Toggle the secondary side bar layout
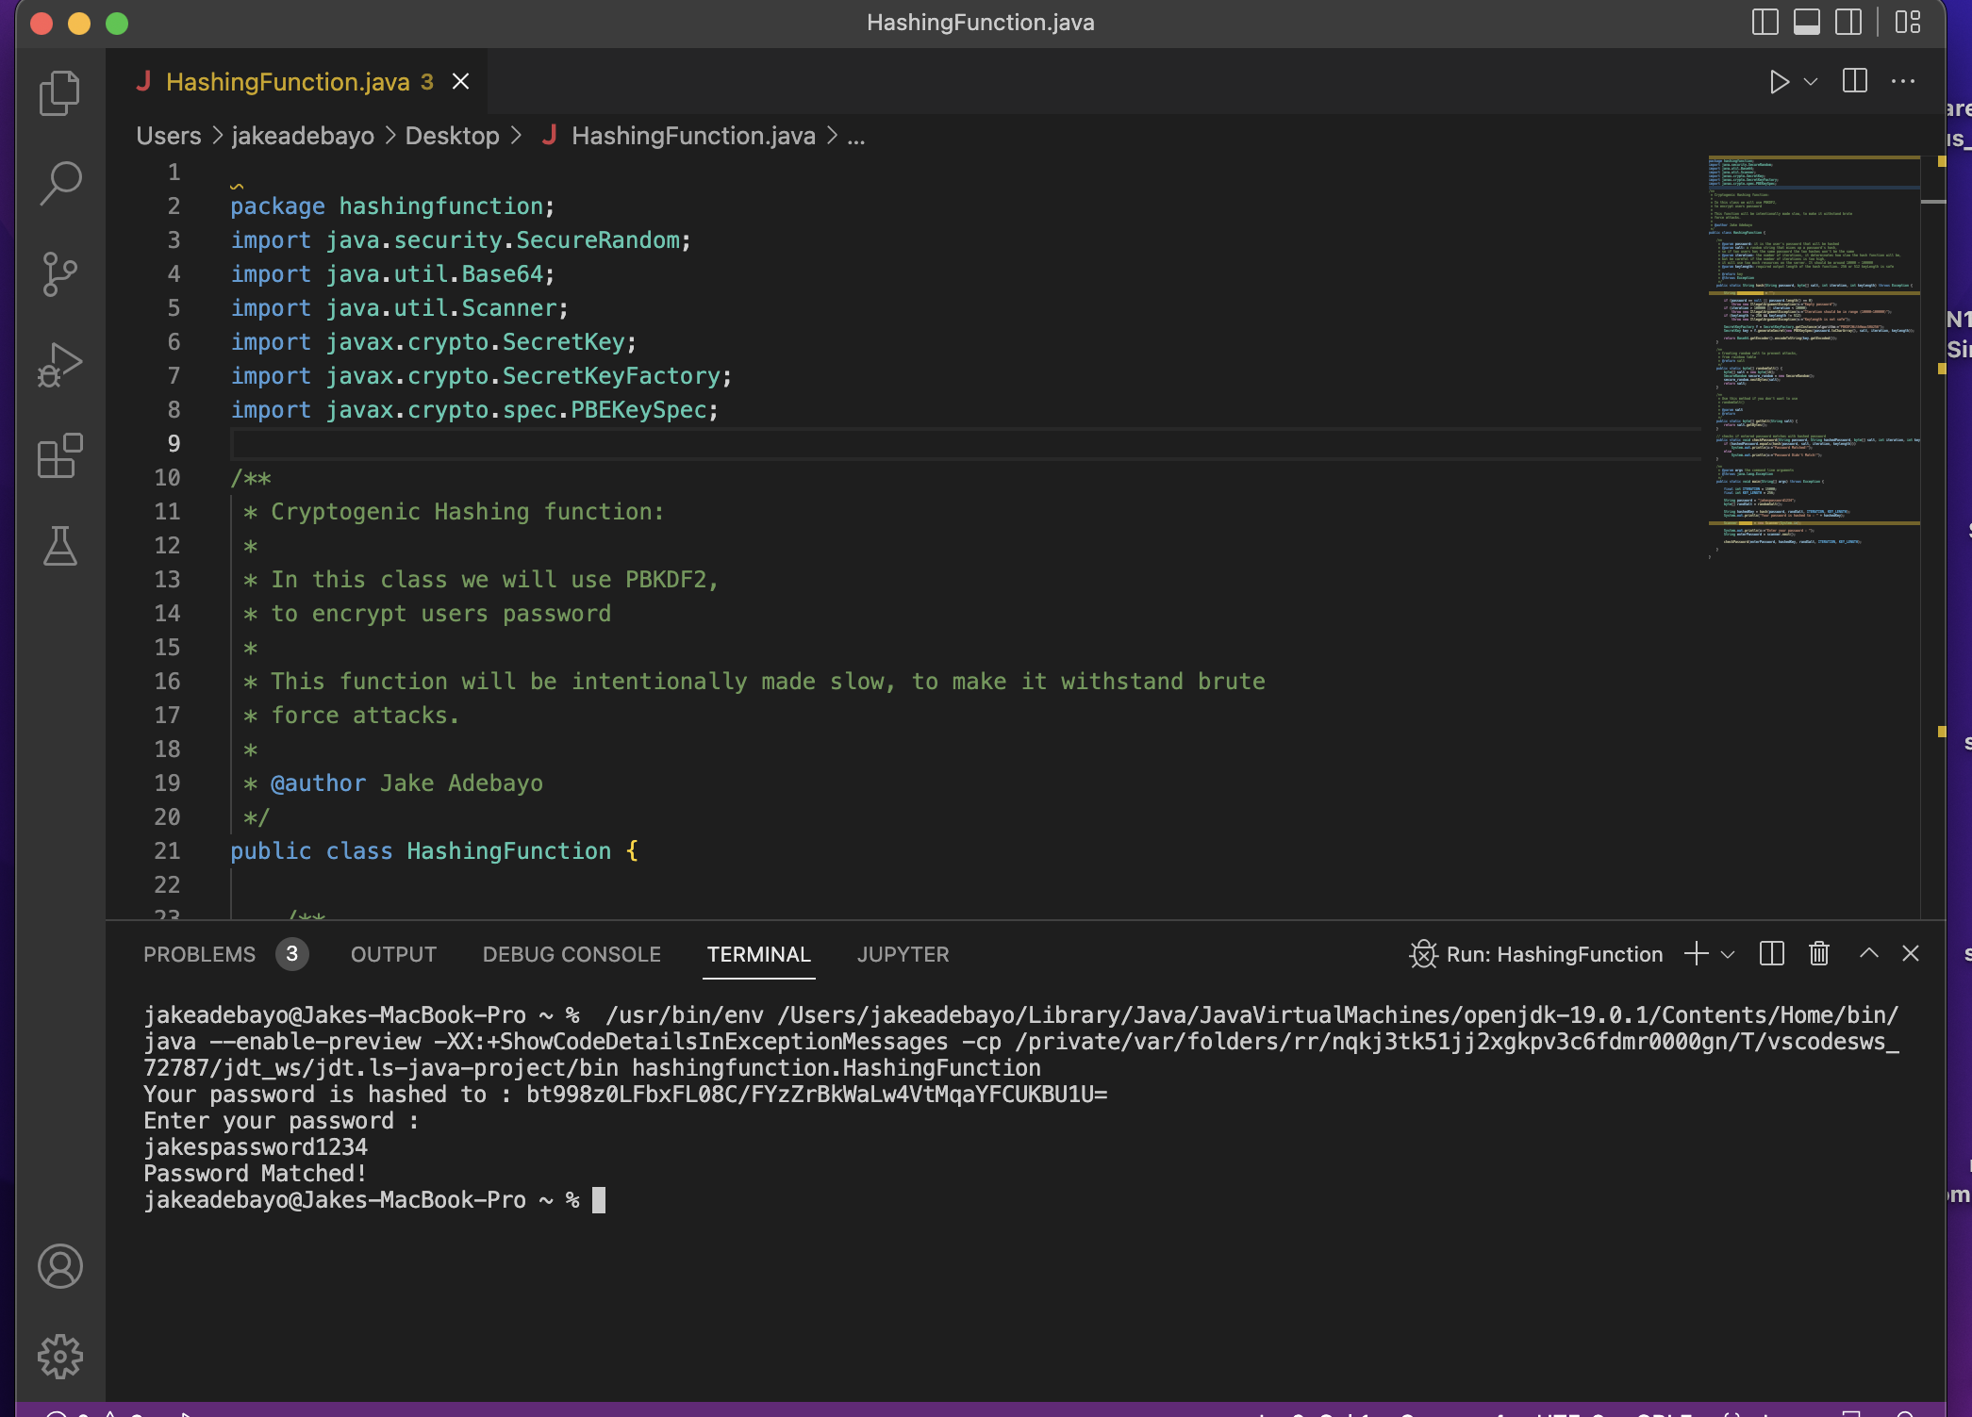 pyautogui.click(x=1848, y=22)
